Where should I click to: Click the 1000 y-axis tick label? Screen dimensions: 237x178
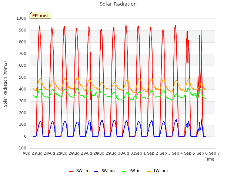(x=21, y=18)
